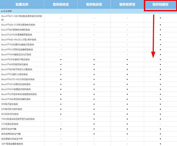
Task: Click the 前排座椅侧安全气囊 row label
Action: (x=11, y=134)
